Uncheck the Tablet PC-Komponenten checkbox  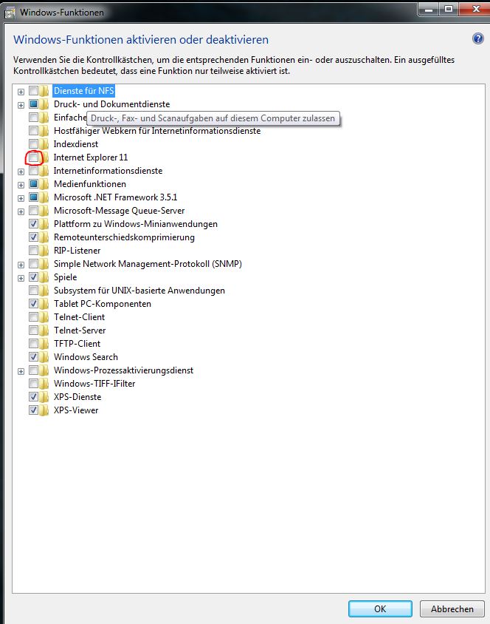click(x=34, y=304)
